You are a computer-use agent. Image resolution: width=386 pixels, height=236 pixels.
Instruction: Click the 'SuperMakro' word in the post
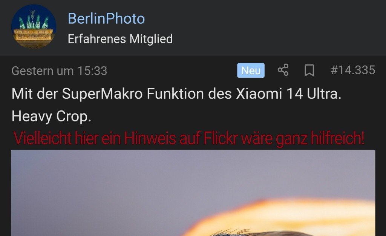point(102,94)
